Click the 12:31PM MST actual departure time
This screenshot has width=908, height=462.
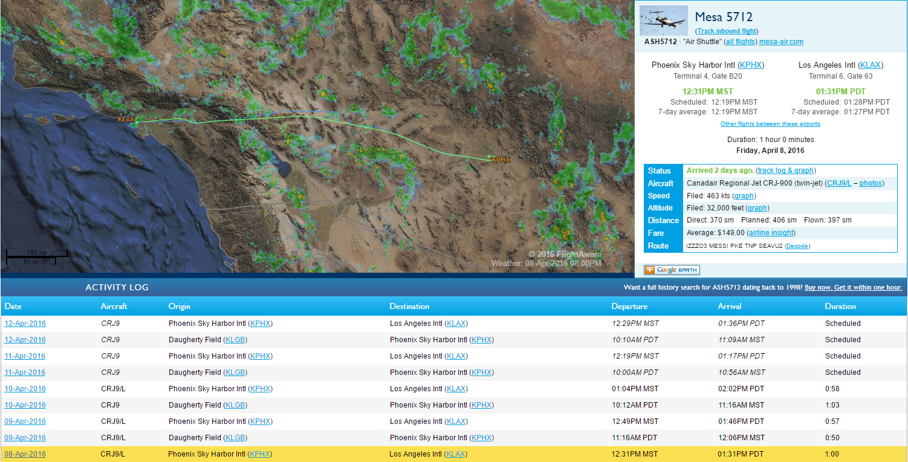tap(707, 91)
